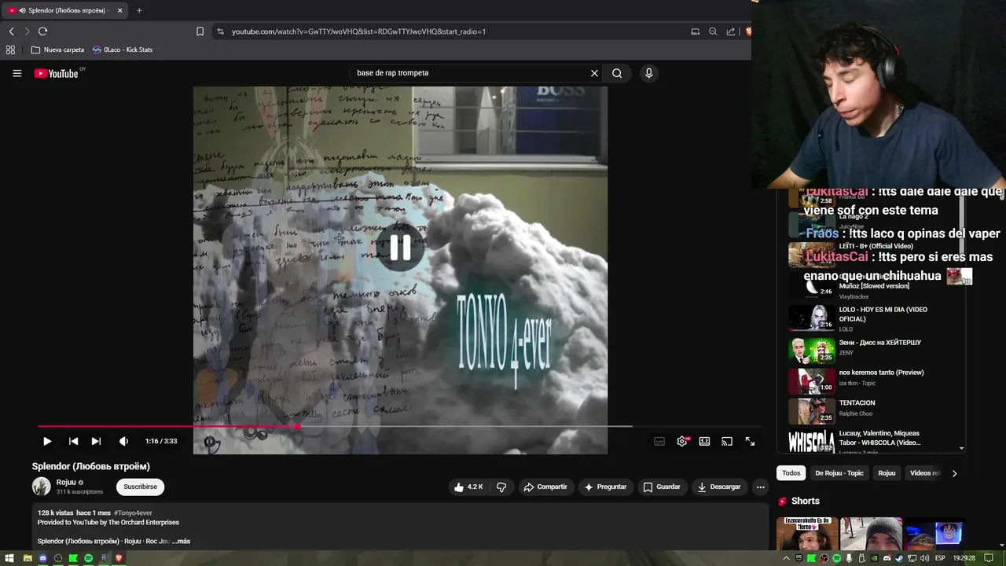Open TENTACION by Ralphie Choo
This screenshot has height=566, width=1006.
pyautogui.click(x=876, y=411)
